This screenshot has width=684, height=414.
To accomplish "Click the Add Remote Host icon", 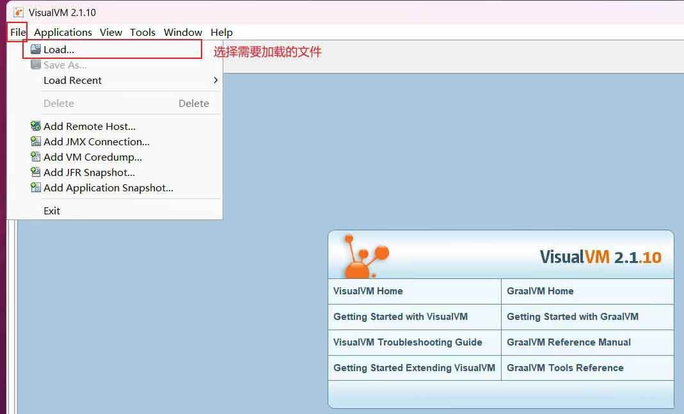I will point(36,126).
